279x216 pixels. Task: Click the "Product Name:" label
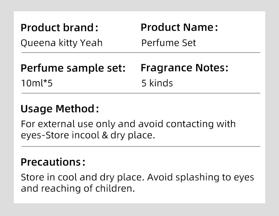(179, 27)
